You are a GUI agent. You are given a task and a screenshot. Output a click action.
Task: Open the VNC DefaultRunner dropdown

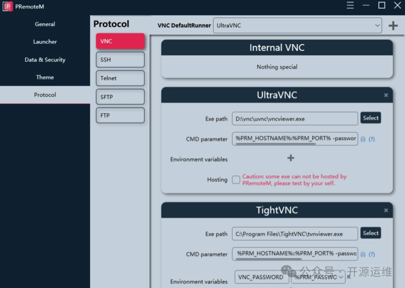pyautogui.click(x=297, y=25)
